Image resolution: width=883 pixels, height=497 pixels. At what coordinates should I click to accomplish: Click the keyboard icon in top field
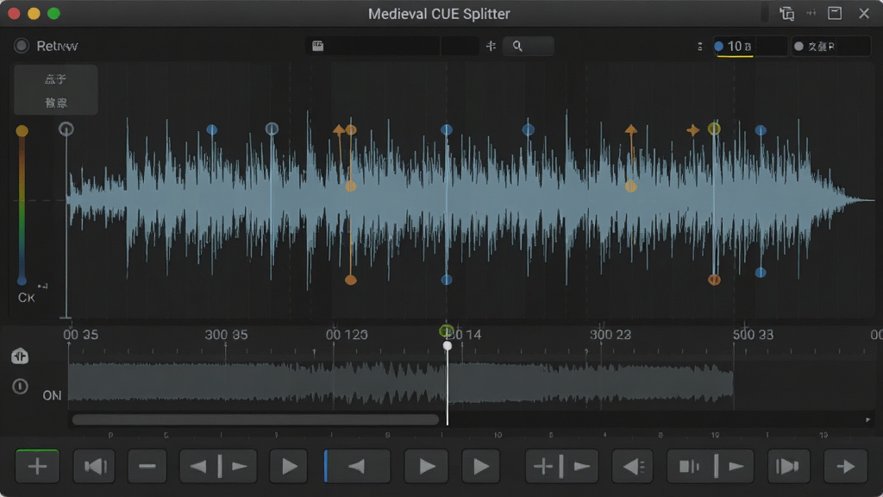(x=317, y=46)
